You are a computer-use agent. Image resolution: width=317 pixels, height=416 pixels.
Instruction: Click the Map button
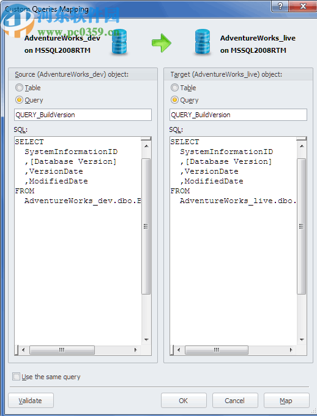coord(286,400)
